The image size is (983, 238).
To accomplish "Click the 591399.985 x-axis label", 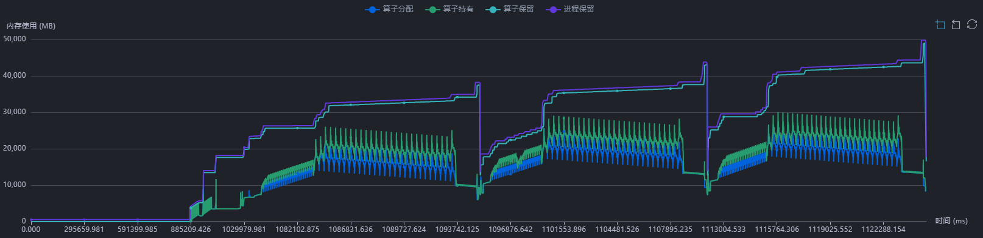I will click(x=138, y=229).
